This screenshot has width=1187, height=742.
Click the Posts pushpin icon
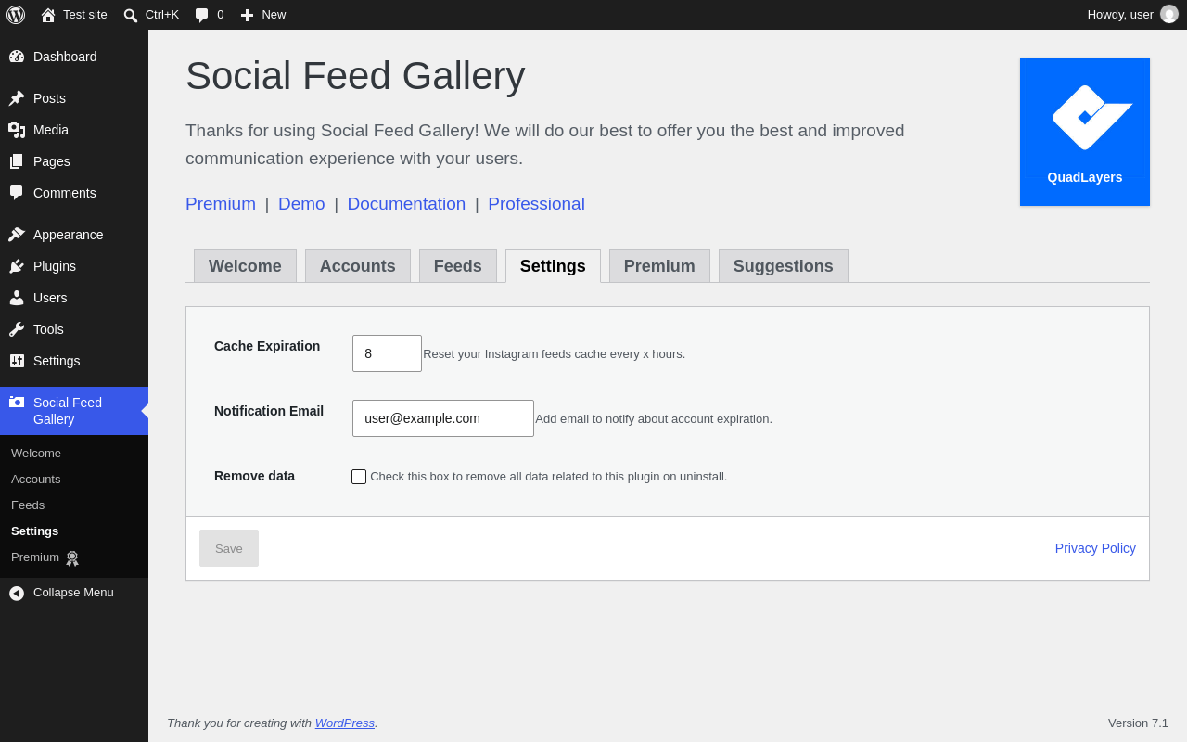[x=17, y=98]
